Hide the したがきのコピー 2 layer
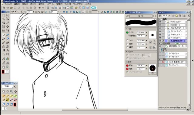This screenshot has width=194, height=115. (x=160, y=41)
